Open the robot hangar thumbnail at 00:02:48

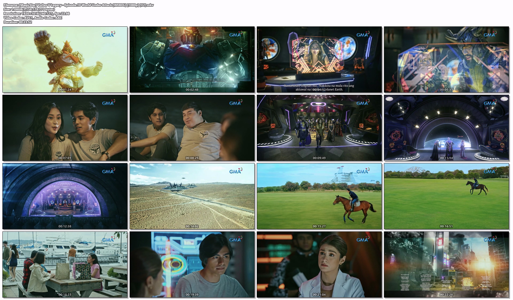[192, 60]
